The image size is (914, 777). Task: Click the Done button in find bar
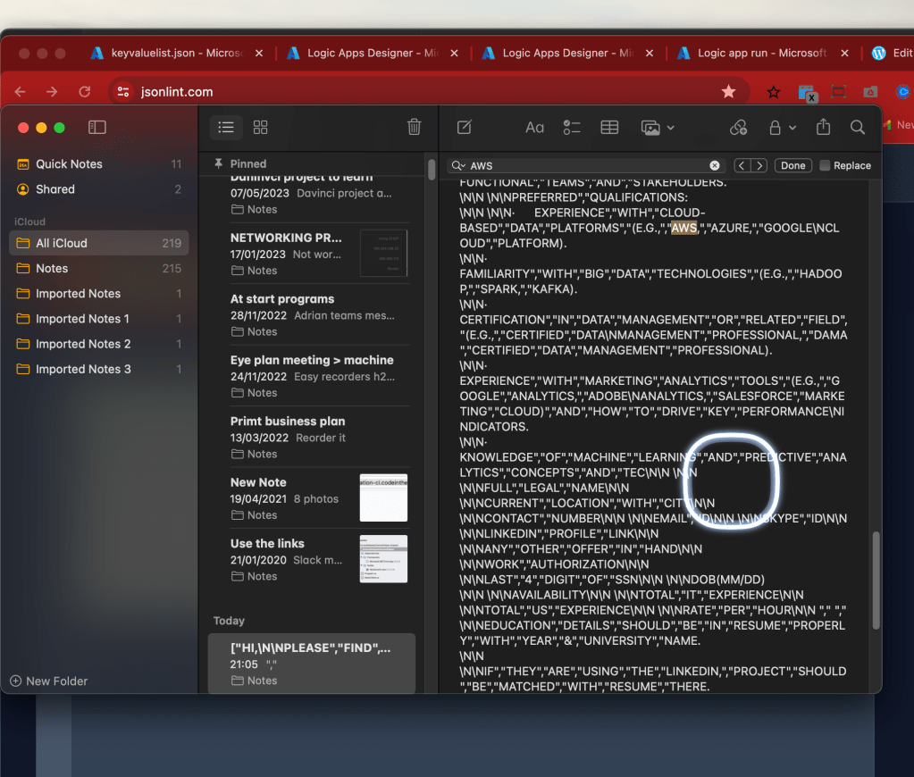(x=792, y=165)
